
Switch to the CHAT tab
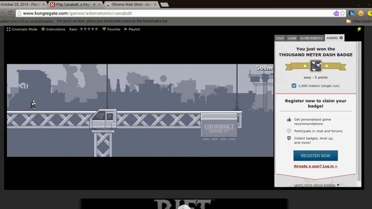tap(280, 38)
